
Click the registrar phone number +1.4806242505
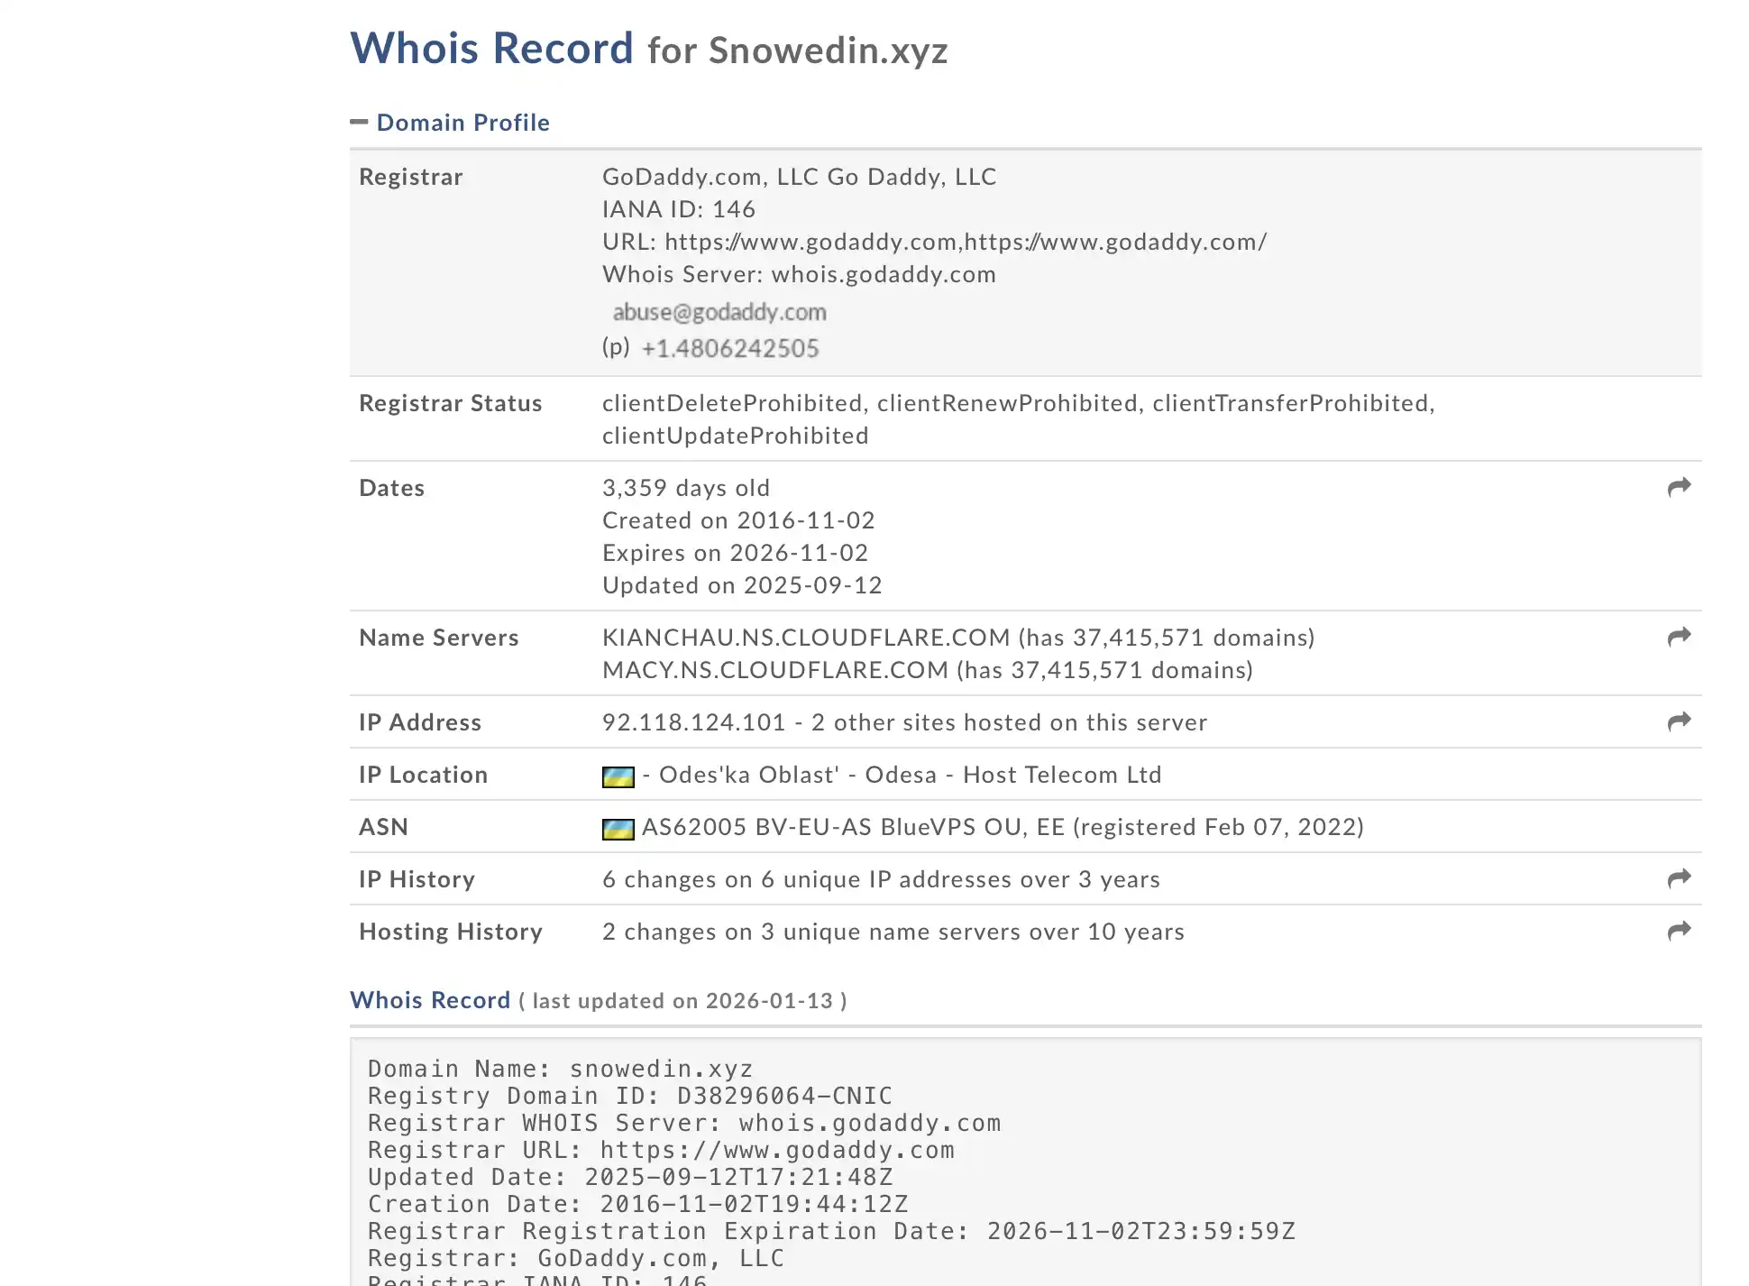coord(730,349)
